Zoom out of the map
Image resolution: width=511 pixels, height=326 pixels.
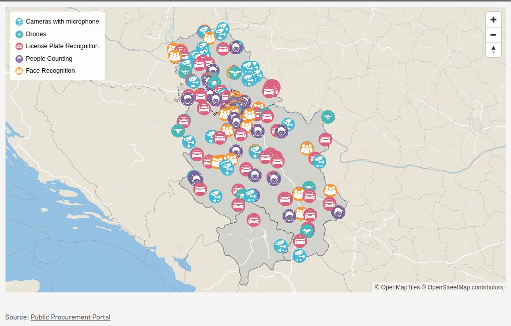tap(493, 35)
